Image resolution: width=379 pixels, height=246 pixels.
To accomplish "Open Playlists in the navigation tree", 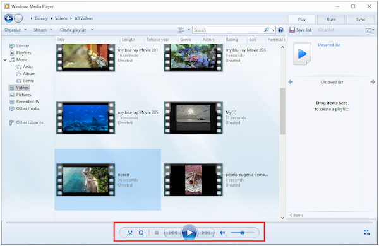I will point(23,53).
